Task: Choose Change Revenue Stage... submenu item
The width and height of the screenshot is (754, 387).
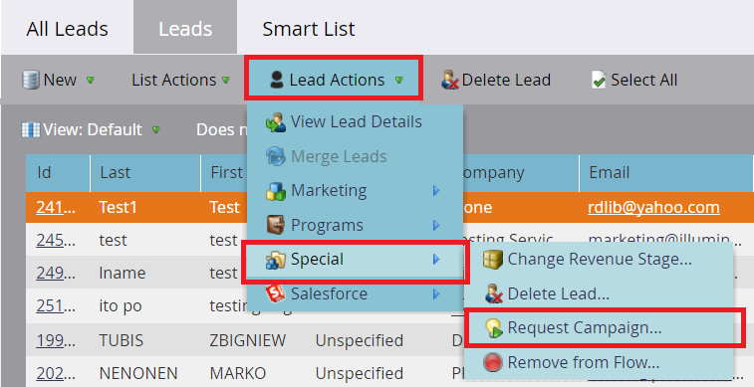Action: coord(599,260)
